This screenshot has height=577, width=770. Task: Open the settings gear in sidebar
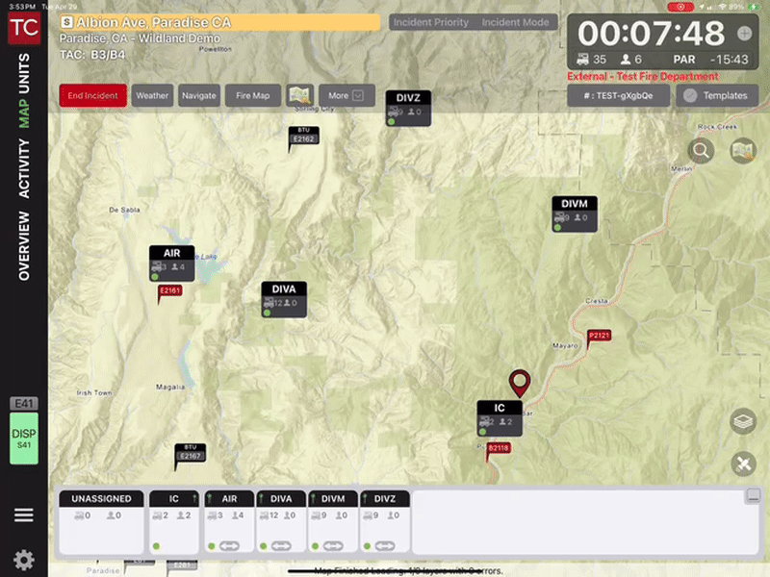pyautogui.click(x=23, y=559)
